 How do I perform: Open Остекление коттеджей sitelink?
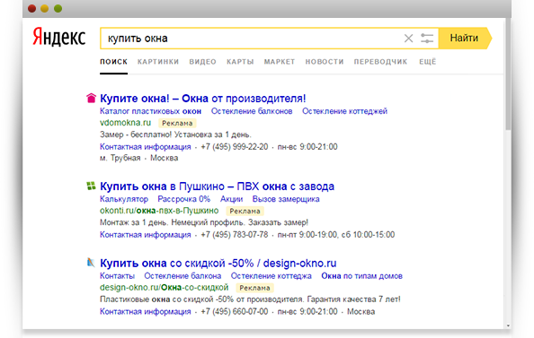pos(344,111)
